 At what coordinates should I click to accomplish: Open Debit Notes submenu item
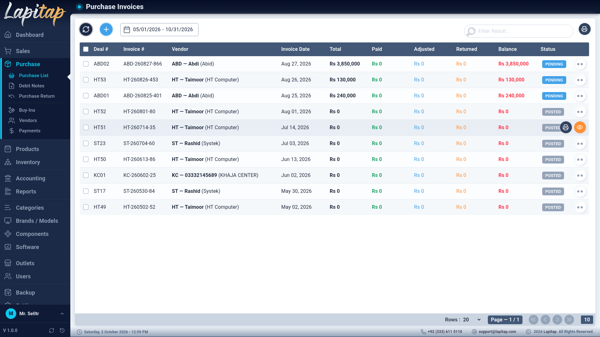pyautogui.click(x=32, y=86)
